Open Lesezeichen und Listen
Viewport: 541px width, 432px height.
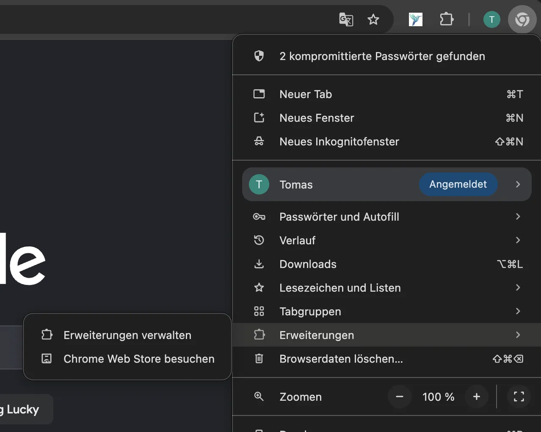tap(386, 288)
